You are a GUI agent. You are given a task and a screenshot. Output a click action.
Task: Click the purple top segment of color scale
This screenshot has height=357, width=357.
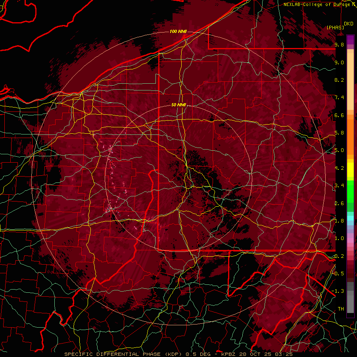[350, 40]
